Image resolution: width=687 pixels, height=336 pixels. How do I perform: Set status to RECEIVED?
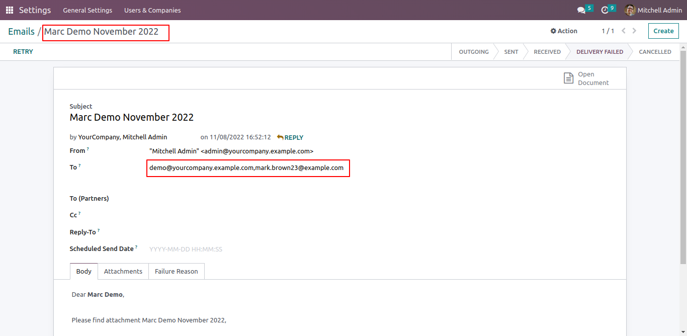click(547, 52)
